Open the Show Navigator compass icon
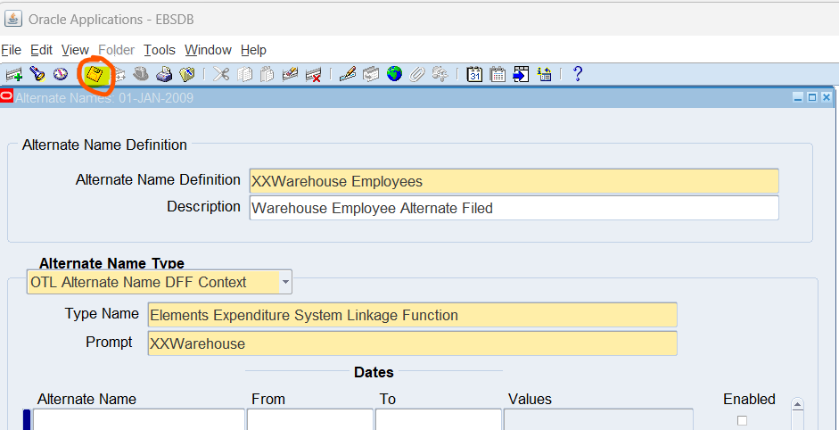 point(60,74)
